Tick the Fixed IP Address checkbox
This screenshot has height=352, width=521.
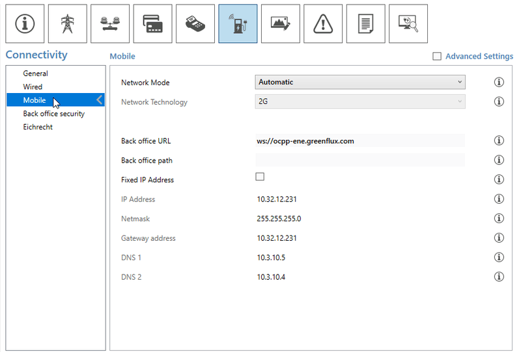[260, 177]
